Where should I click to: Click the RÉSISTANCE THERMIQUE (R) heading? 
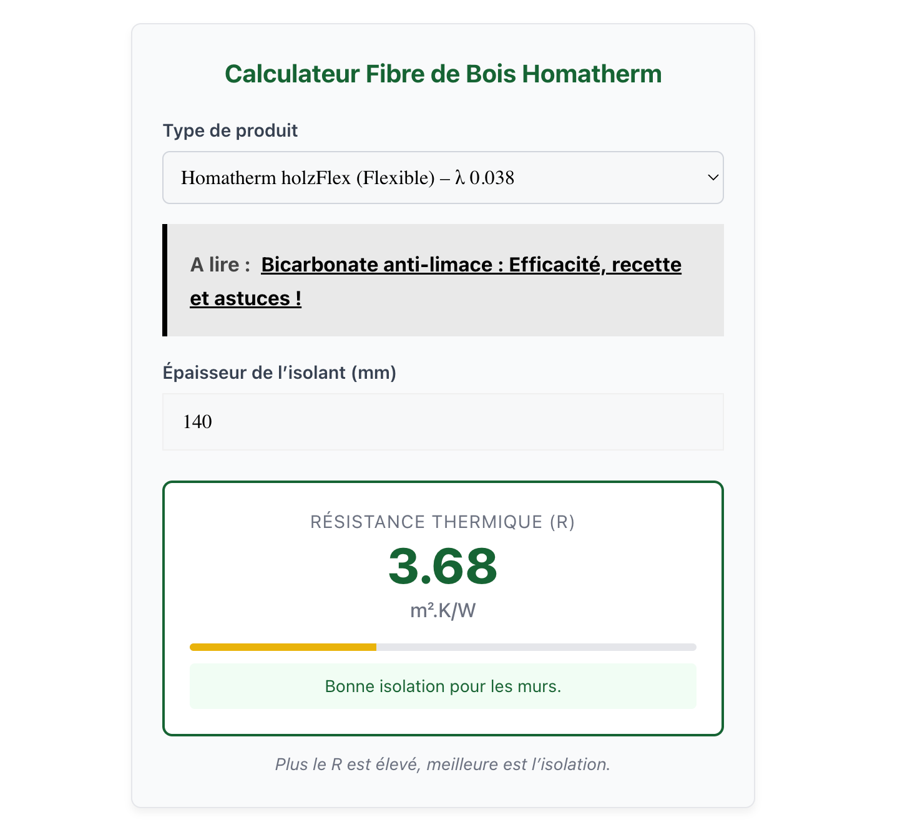pos(443,522)
